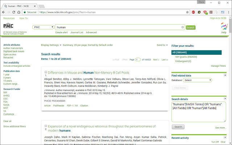The width and height of the screenshot is (232, 145).
Task: Filter by Retracted articles
Action: point(8,58)
